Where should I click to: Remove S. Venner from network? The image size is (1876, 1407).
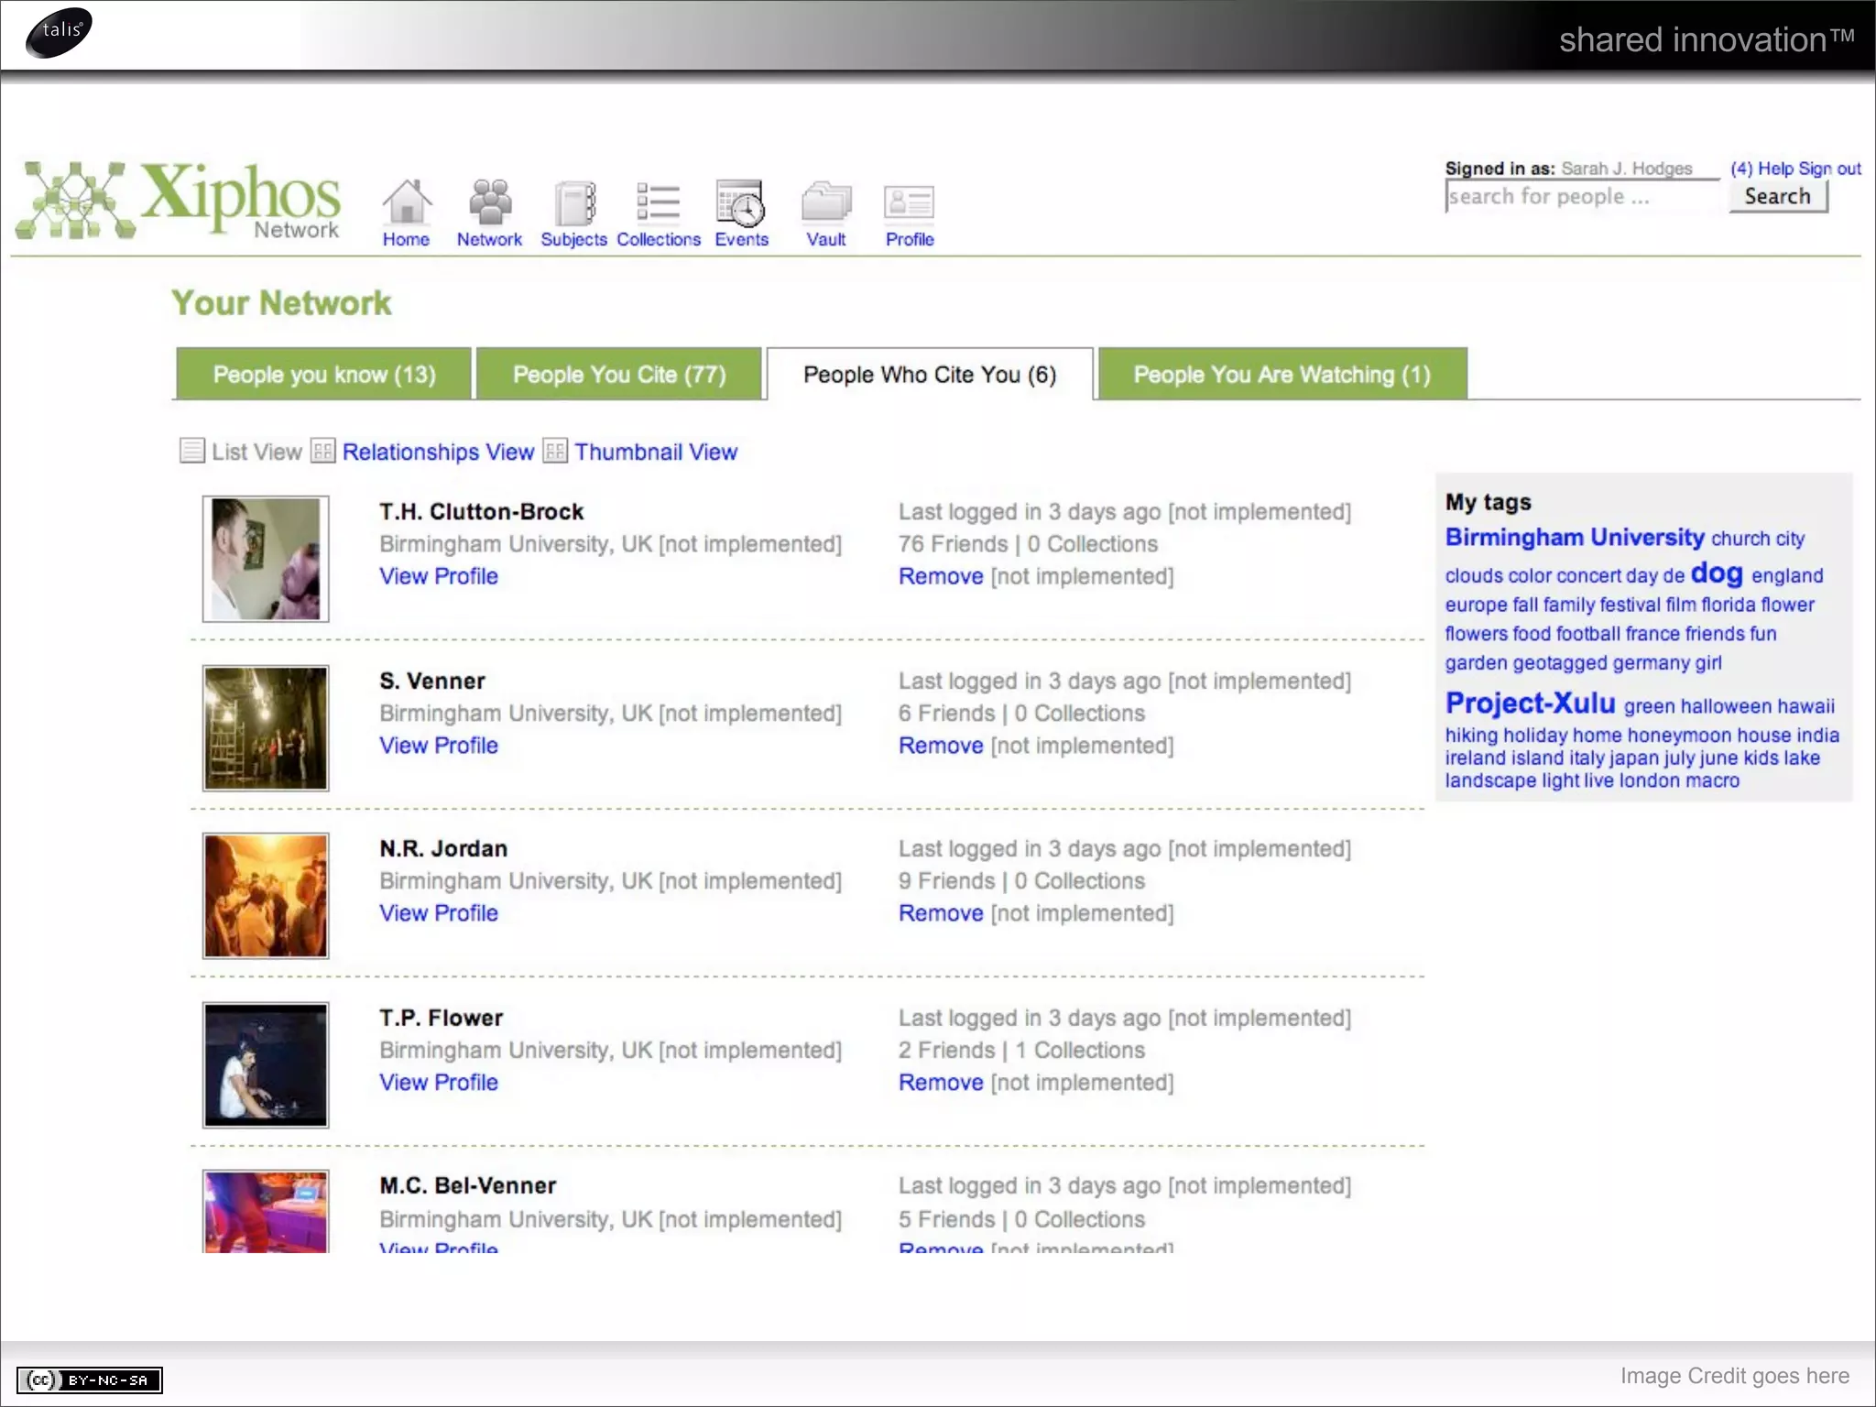point(941,746)
